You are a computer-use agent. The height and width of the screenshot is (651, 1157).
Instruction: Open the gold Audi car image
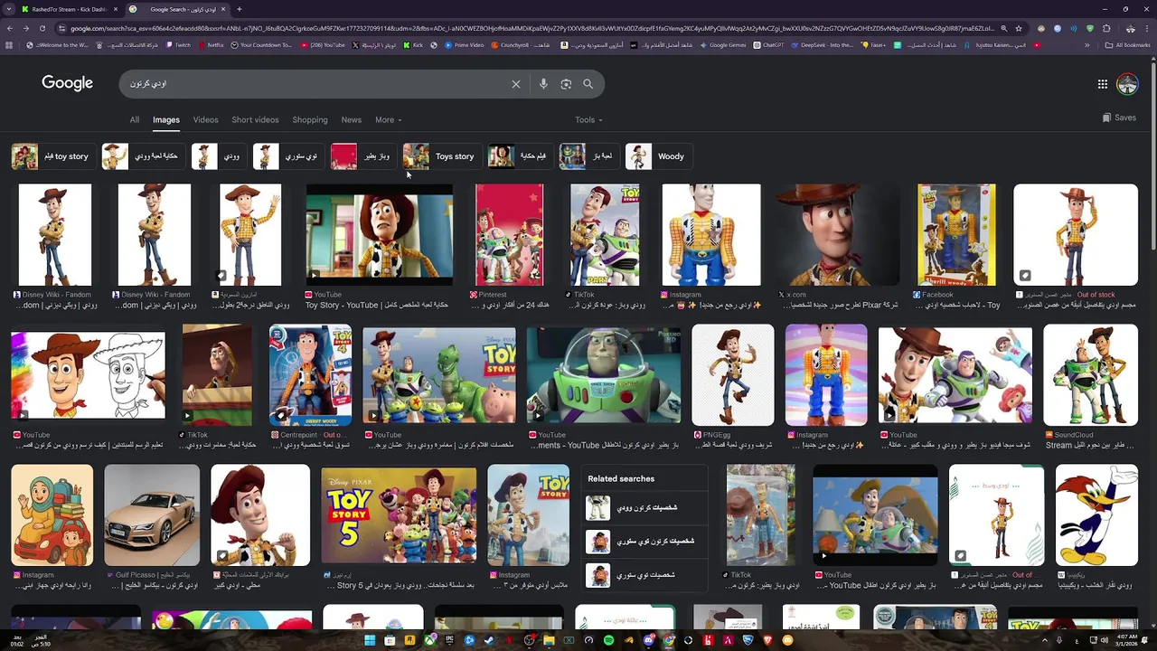pyautogui.click(x=152, y=515)
